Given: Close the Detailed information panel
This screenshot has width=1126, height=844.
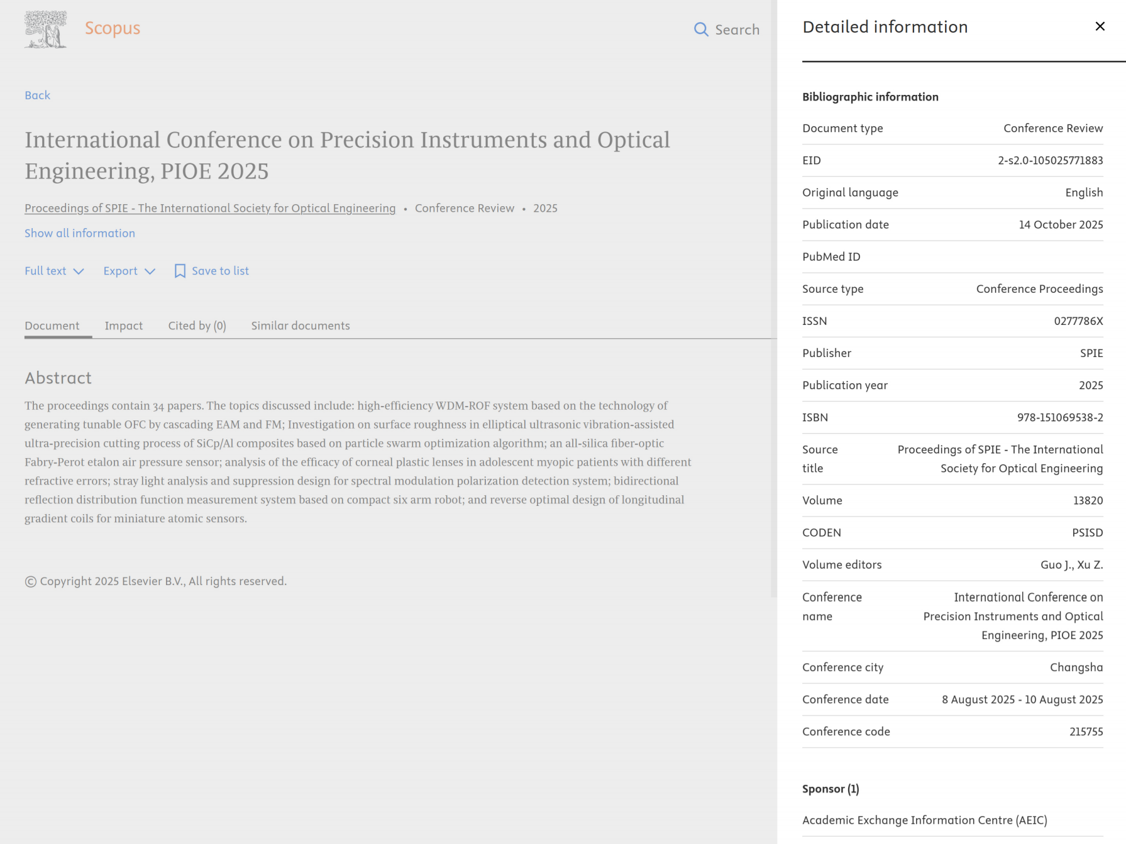Looking at the screenshot, I should pyautogui.click(x=1100, y=26).
